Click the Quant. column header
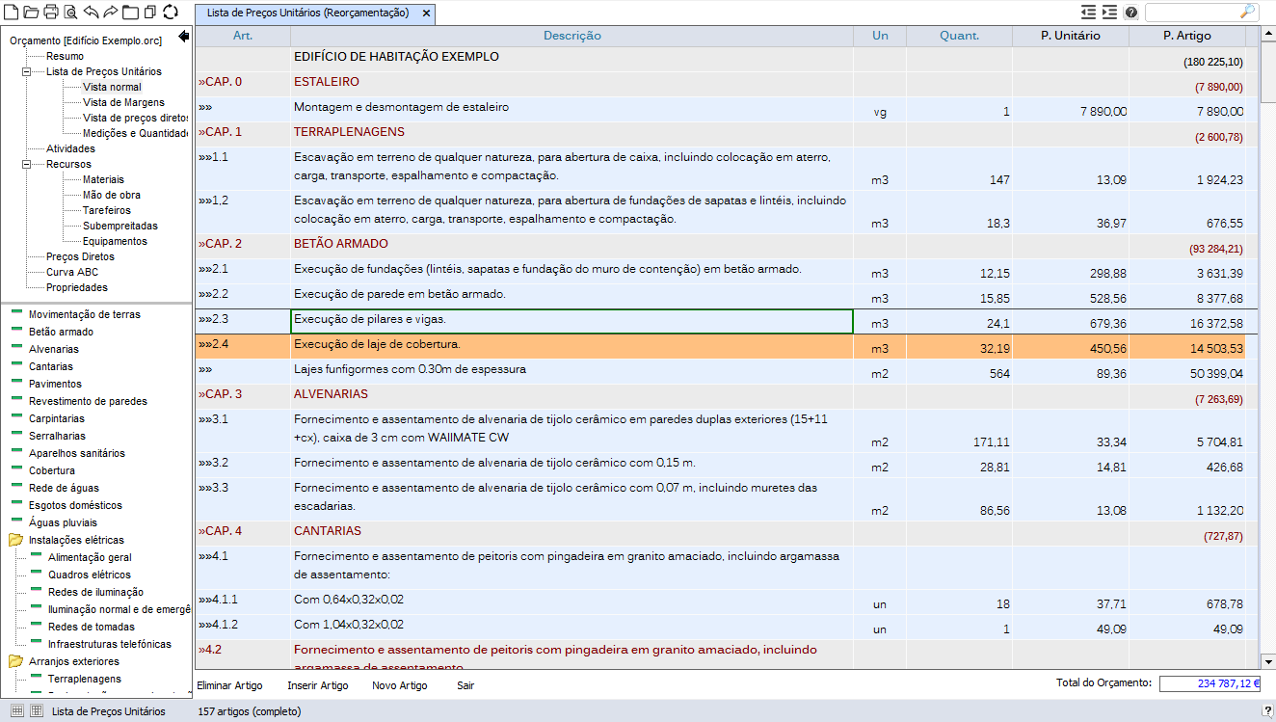1276x722 pixels. pyautogui.click(x=960, y=36)
